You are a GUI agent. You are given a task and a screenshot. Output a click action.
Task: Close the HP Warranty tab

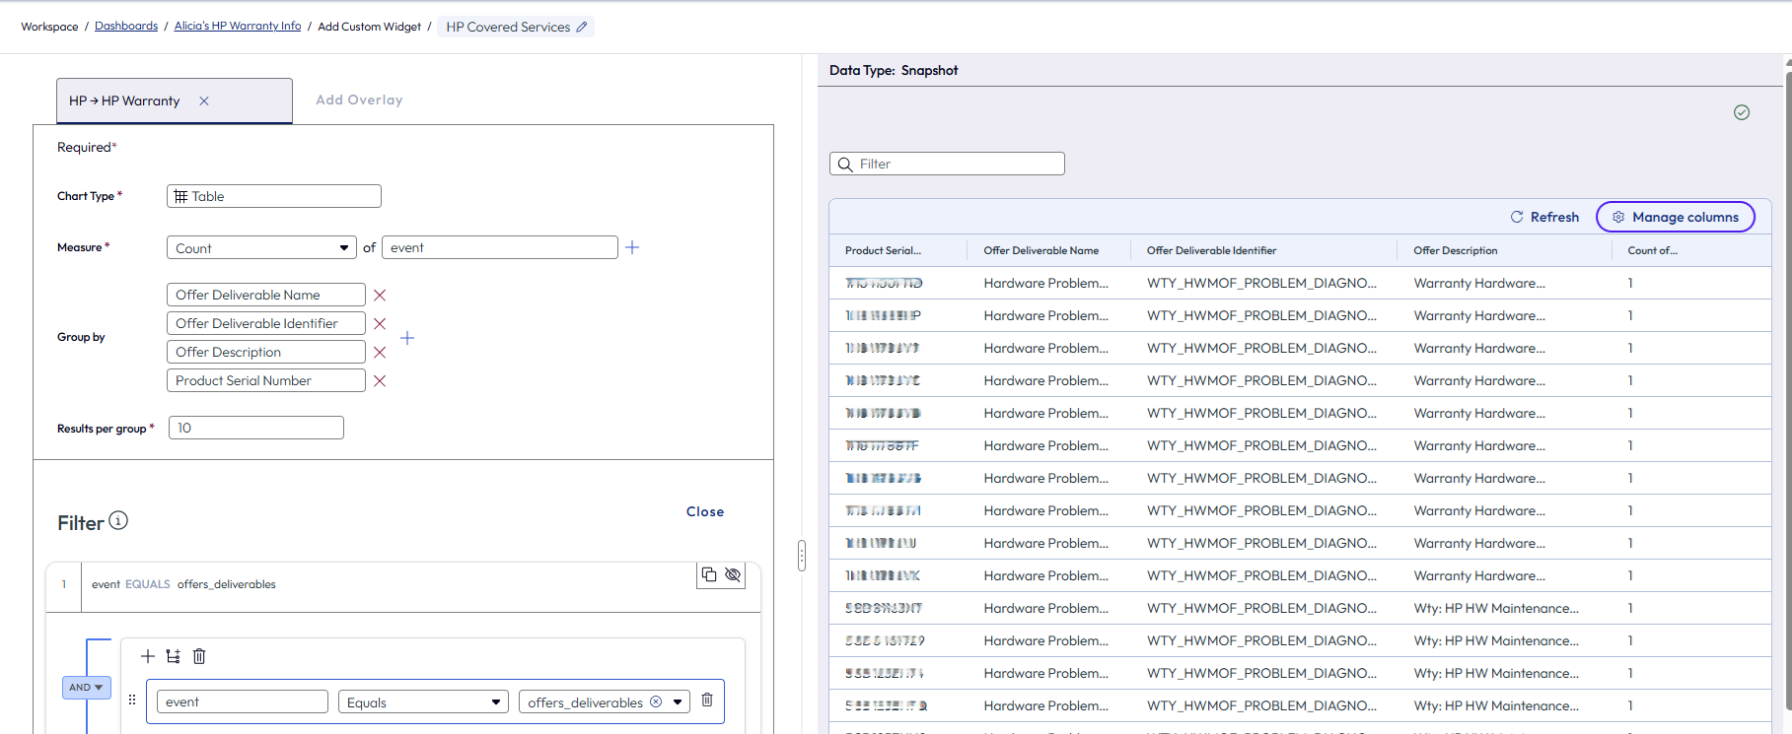[x=204, y=100]
